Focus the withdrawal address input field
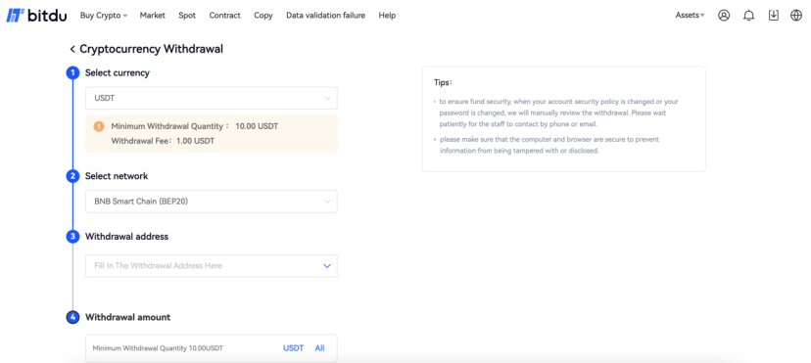 pos(211,265)
